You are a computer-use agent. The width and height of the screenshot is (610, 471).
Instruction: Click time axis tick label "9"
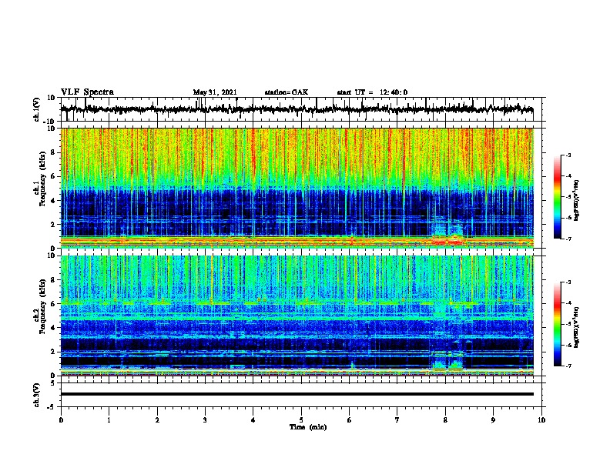[493, 420]
